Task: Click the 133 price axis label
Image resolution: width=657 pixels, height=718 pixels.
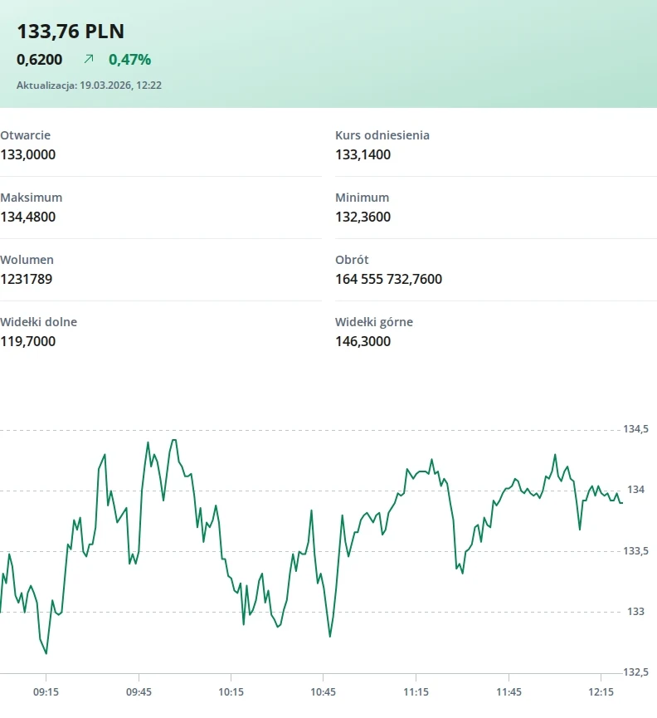Action: (x=635, y=612)
